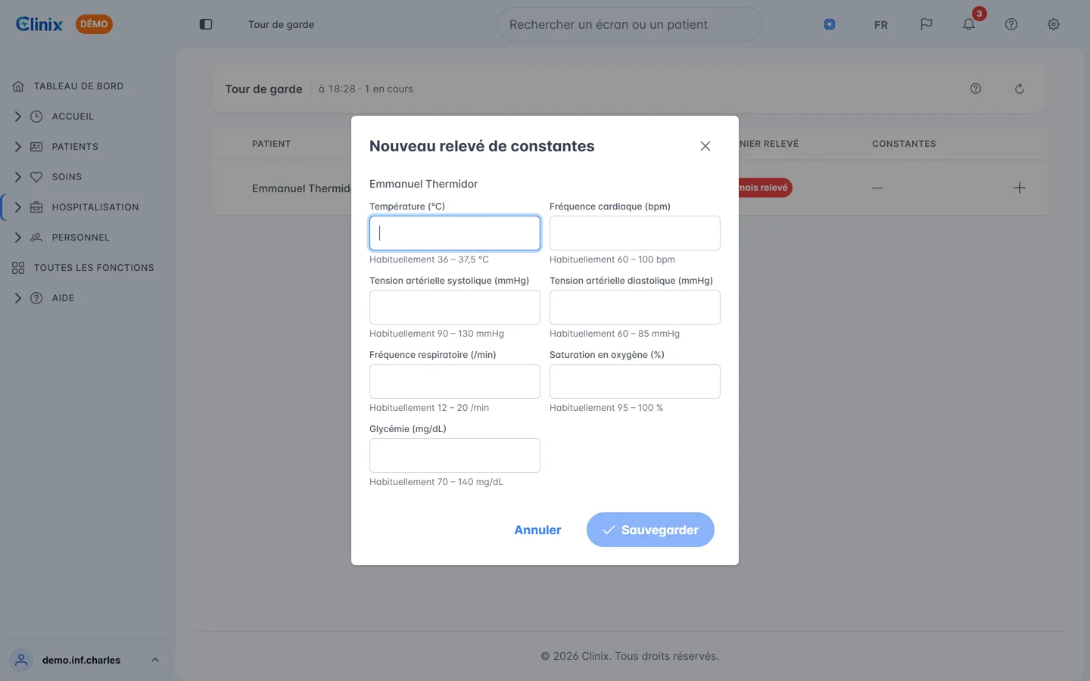Open help icon in top bar

[1011, 24]
